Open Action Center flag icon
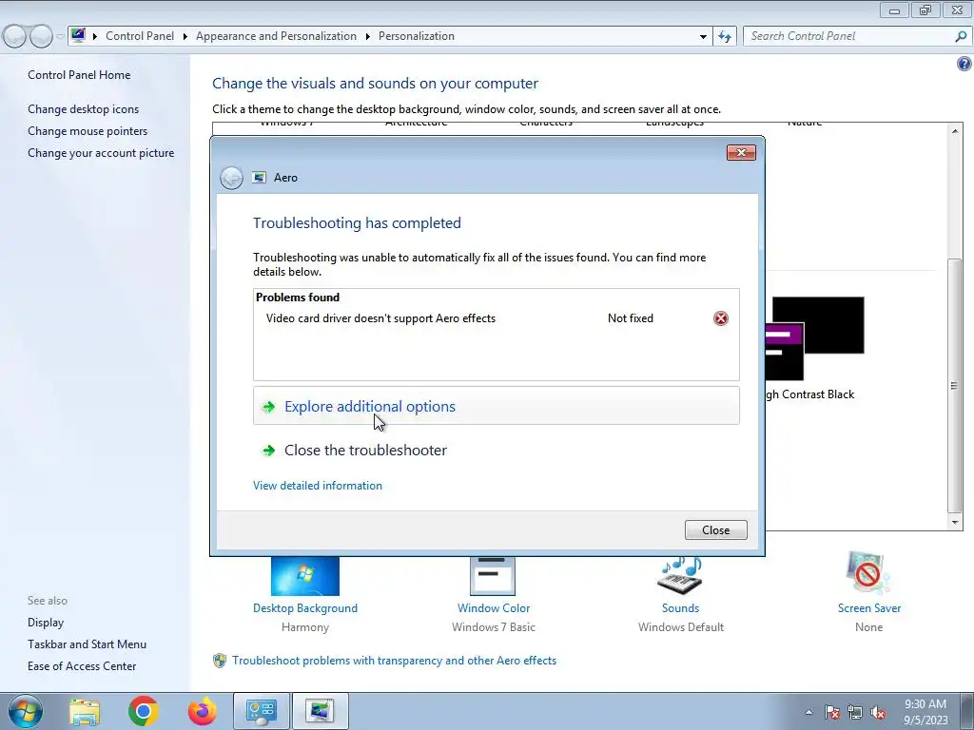Viewport: 974px width, 730px height. tap(832, 712)
